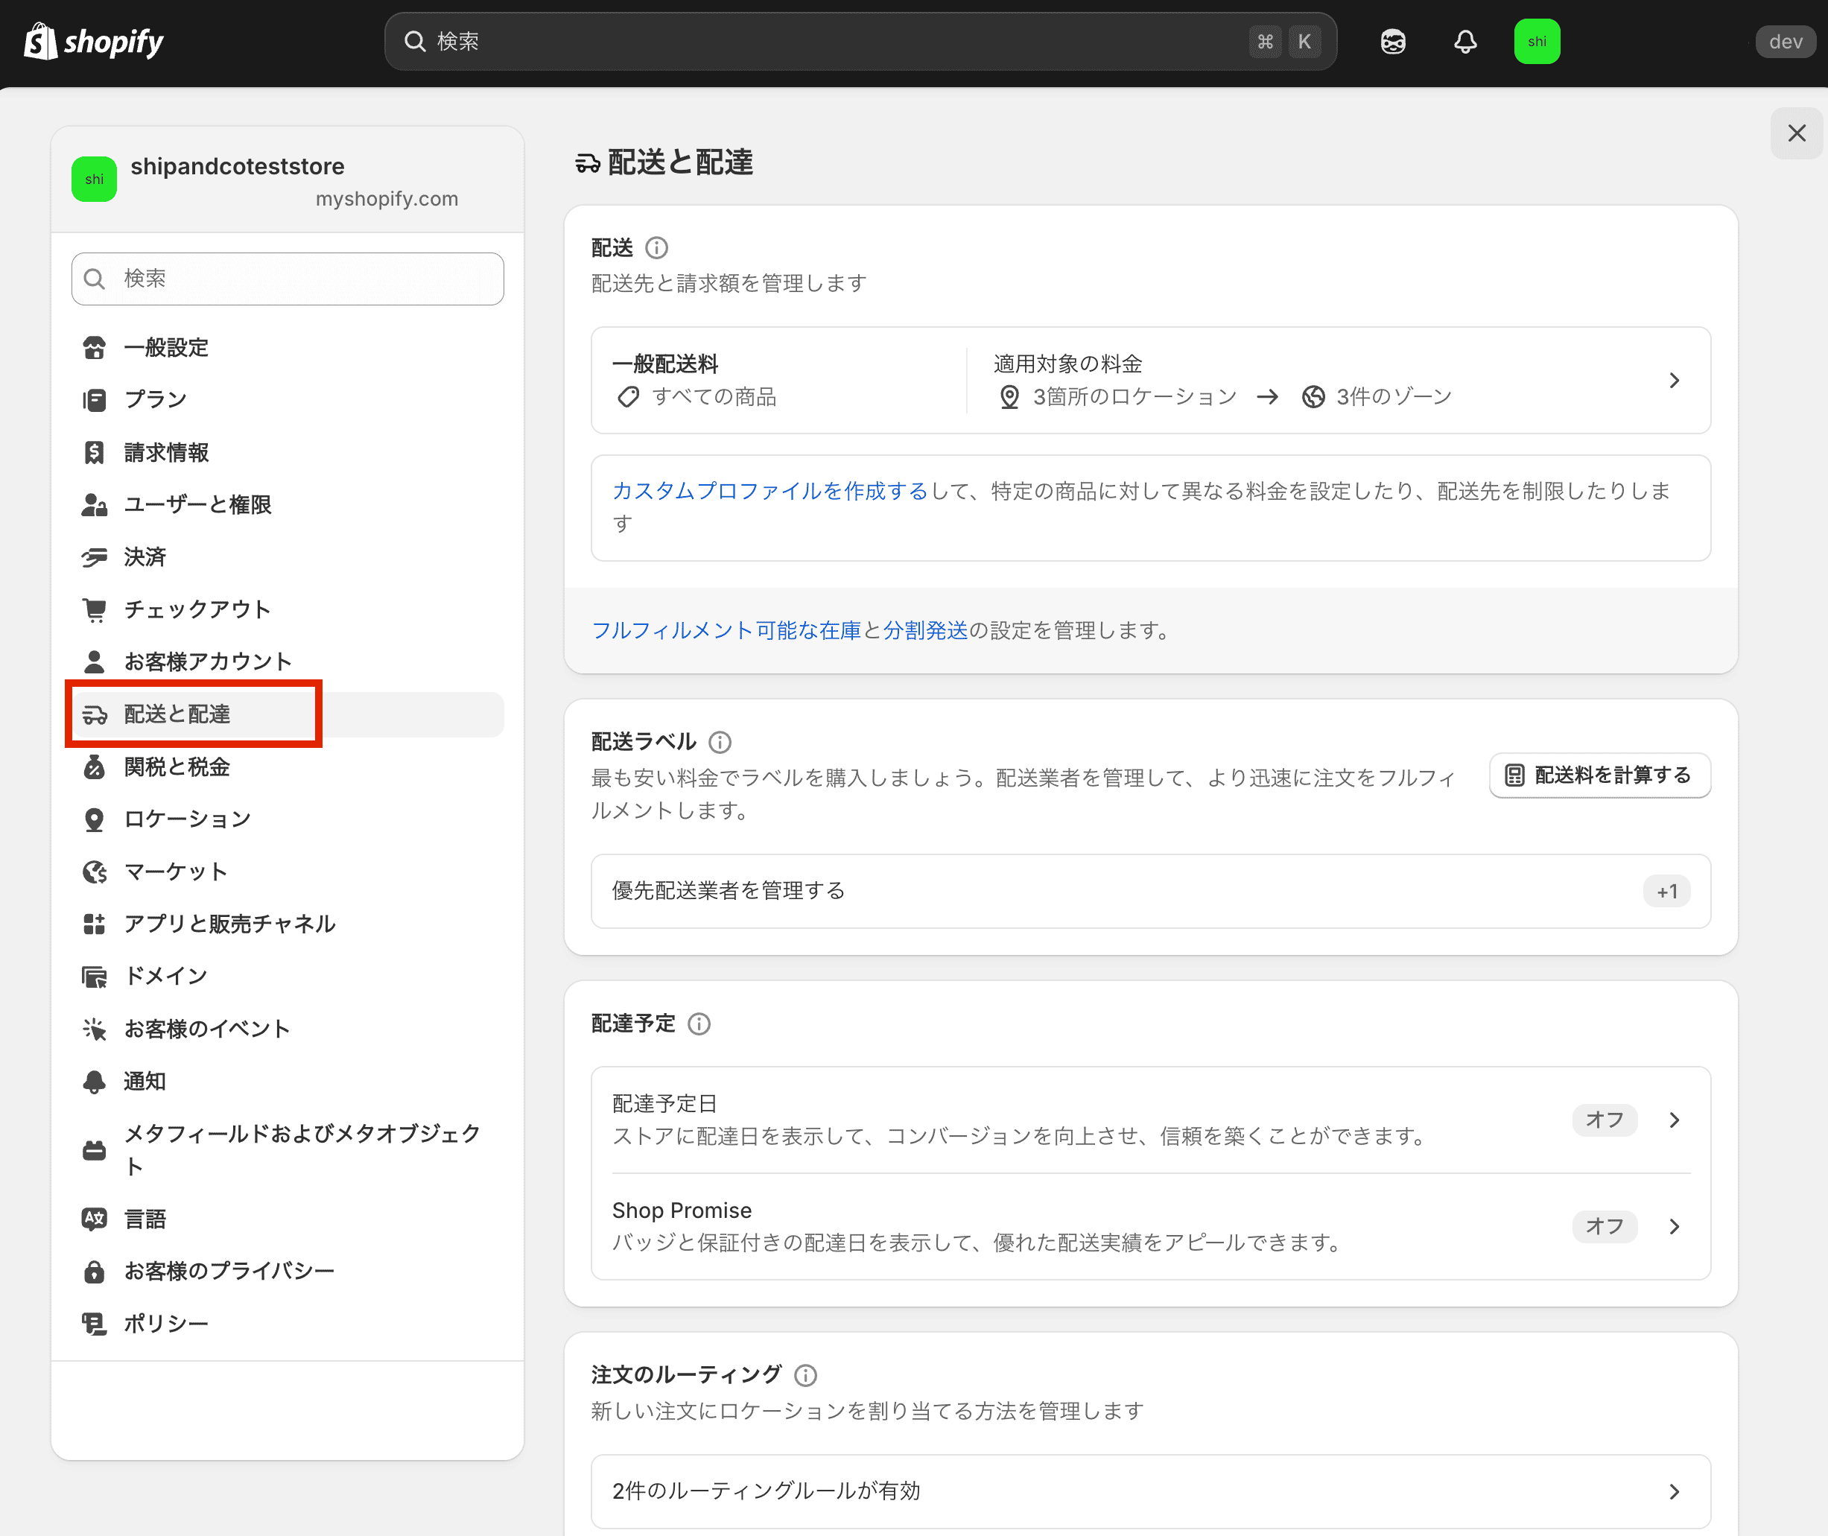
Task: Open the Shop Promise detail chevron
Action: (x=1674, y=1226)
